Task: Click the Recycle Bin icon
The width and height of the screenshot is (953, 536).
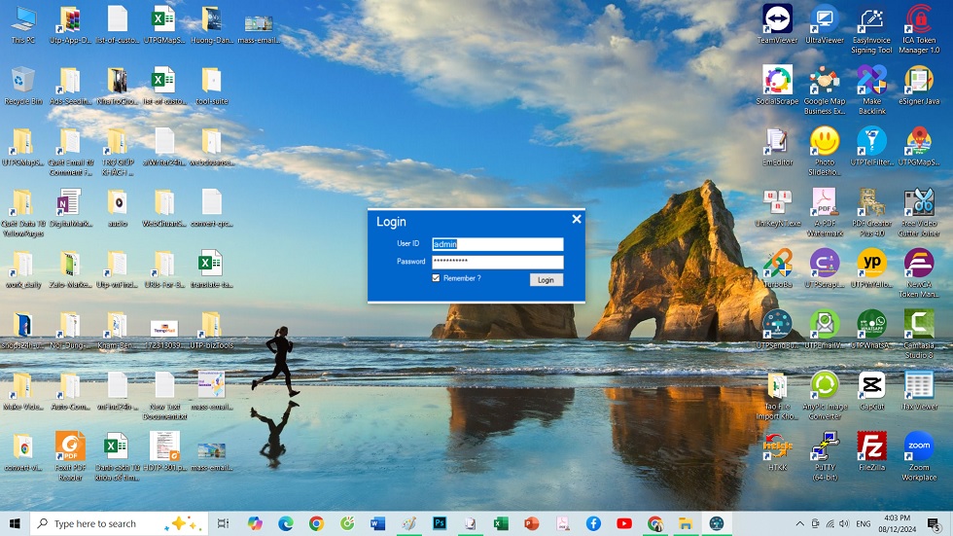Action: pos(22,82)
